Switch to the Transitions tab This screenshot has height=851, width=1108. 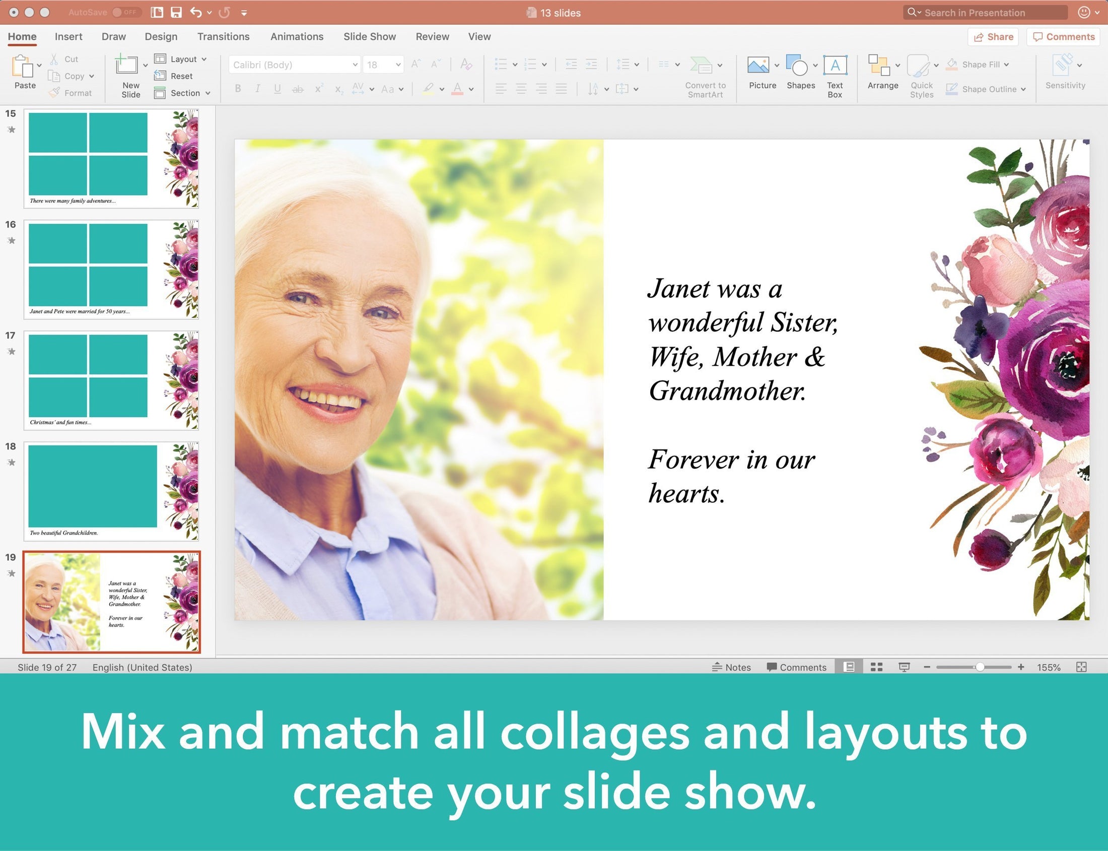pos(223,36)
